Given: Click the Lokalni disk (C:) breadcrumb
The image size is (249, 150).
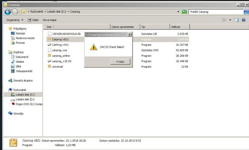Looking at the screenshot, I should pos(56,12).
